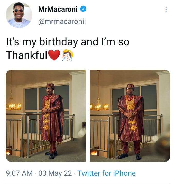Viewport: 176px width, 185px height.
Task: Click the man's red cap in left photo
Action: pos(50,86)
